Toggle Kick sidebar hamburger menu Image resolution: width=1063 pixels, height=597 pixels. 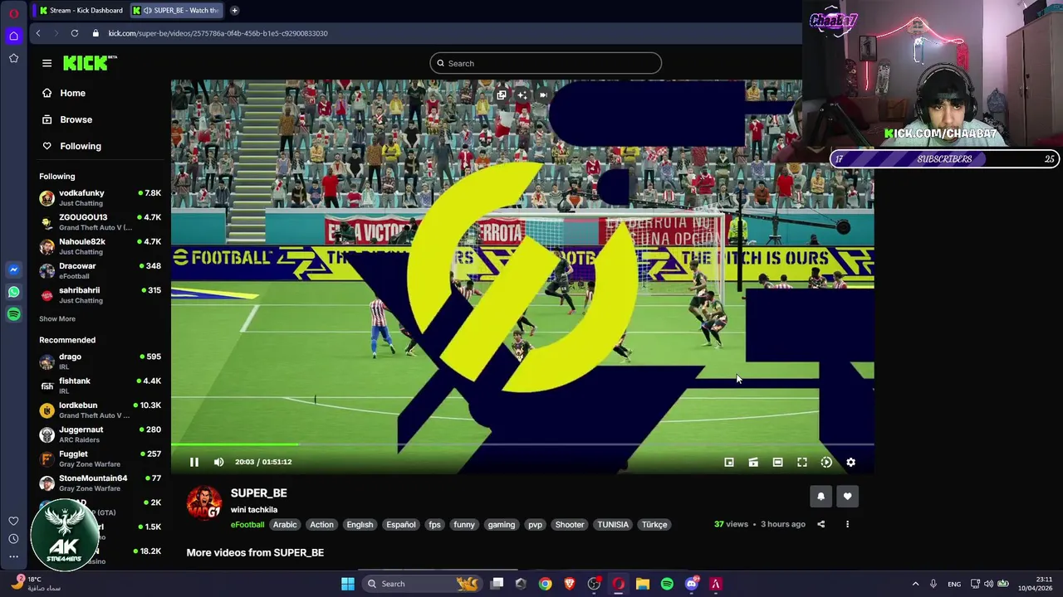[47, 63]
